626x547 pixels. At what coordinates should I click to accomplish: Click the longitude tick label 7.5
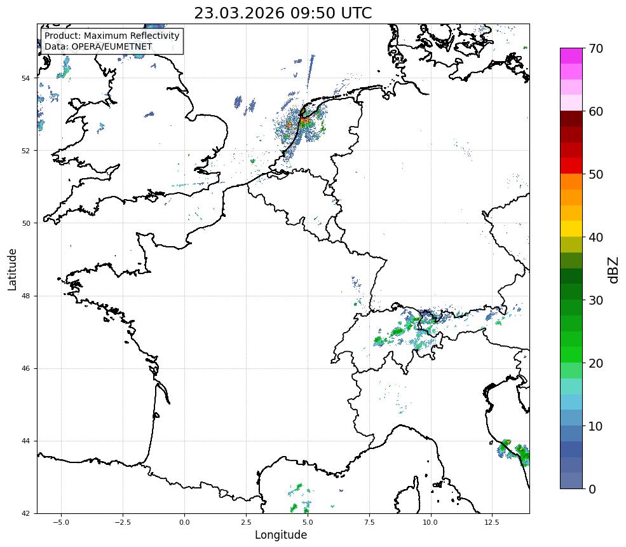click(x=369, y=522)
